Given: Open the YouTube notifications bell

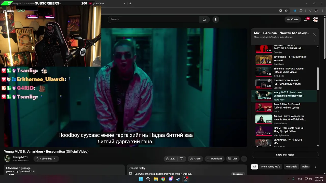Looking at the screenshot, I should coord(306,20).
